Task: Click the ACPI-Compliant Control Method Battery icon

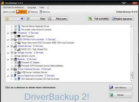Action: (19, 66)
